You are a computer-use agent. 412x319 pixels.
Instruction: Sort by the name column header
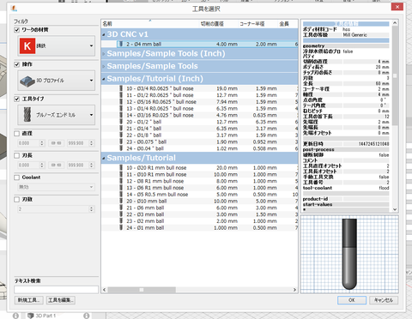tap(150, 24)
